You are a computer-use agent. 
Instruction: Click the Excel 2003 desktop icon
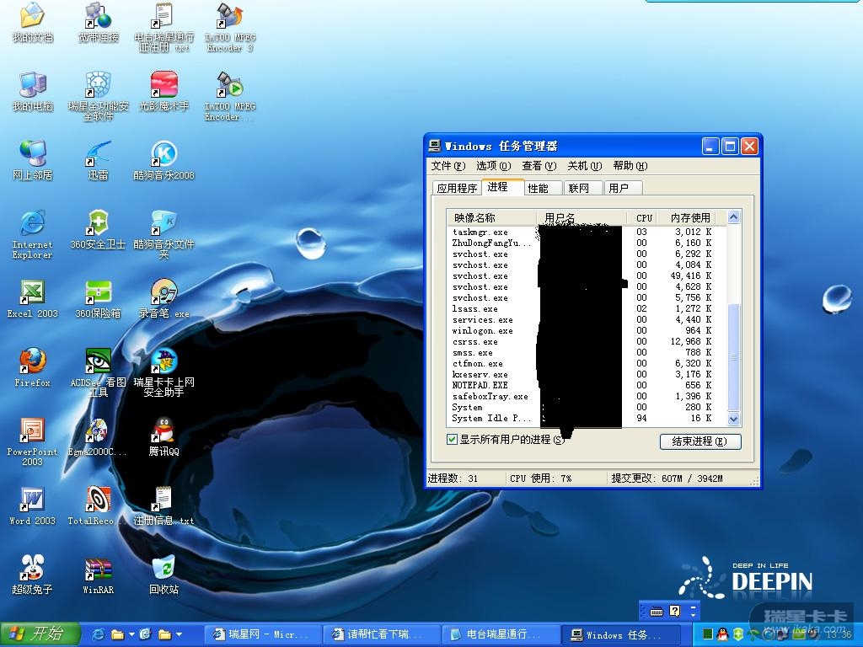pyautogui.click(x=32, y=293)
